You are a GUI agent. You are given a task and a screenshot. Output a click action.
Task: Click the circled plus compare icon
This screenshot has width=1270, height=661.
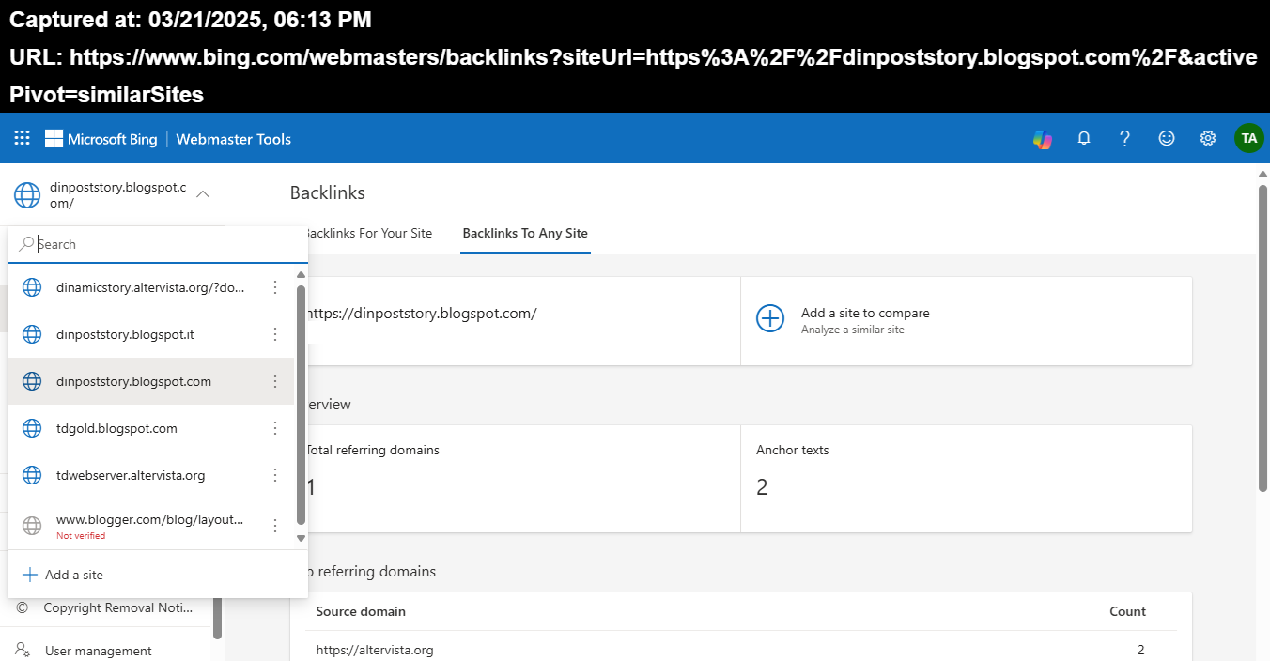(x=770, y=318)
